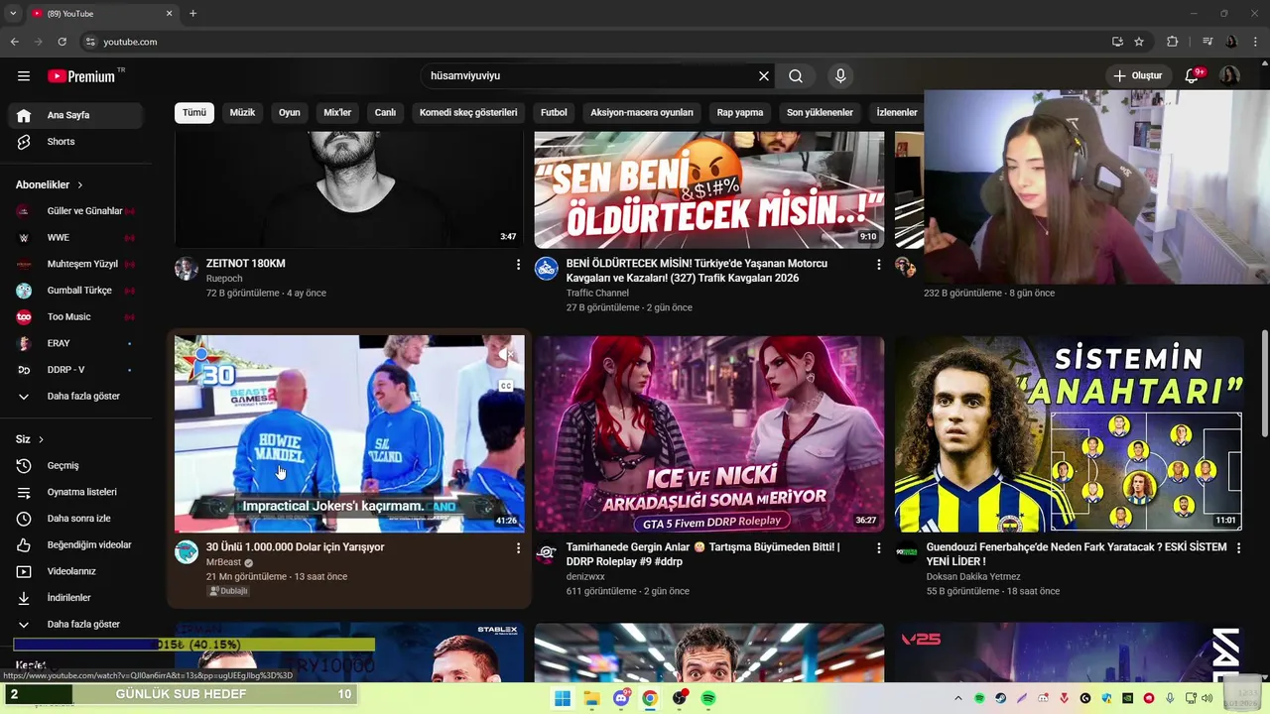
Task: Open Daha sonra izle list
Action: coord(75,519)
